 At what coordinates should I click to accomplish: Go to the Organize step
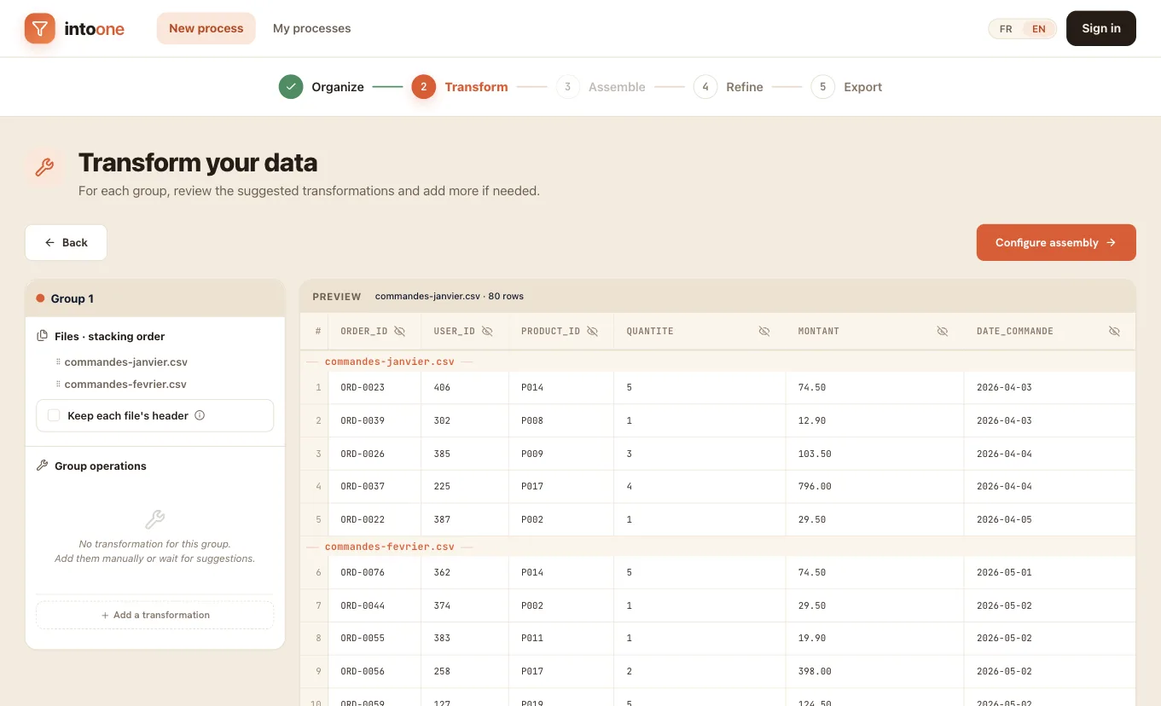322,87
